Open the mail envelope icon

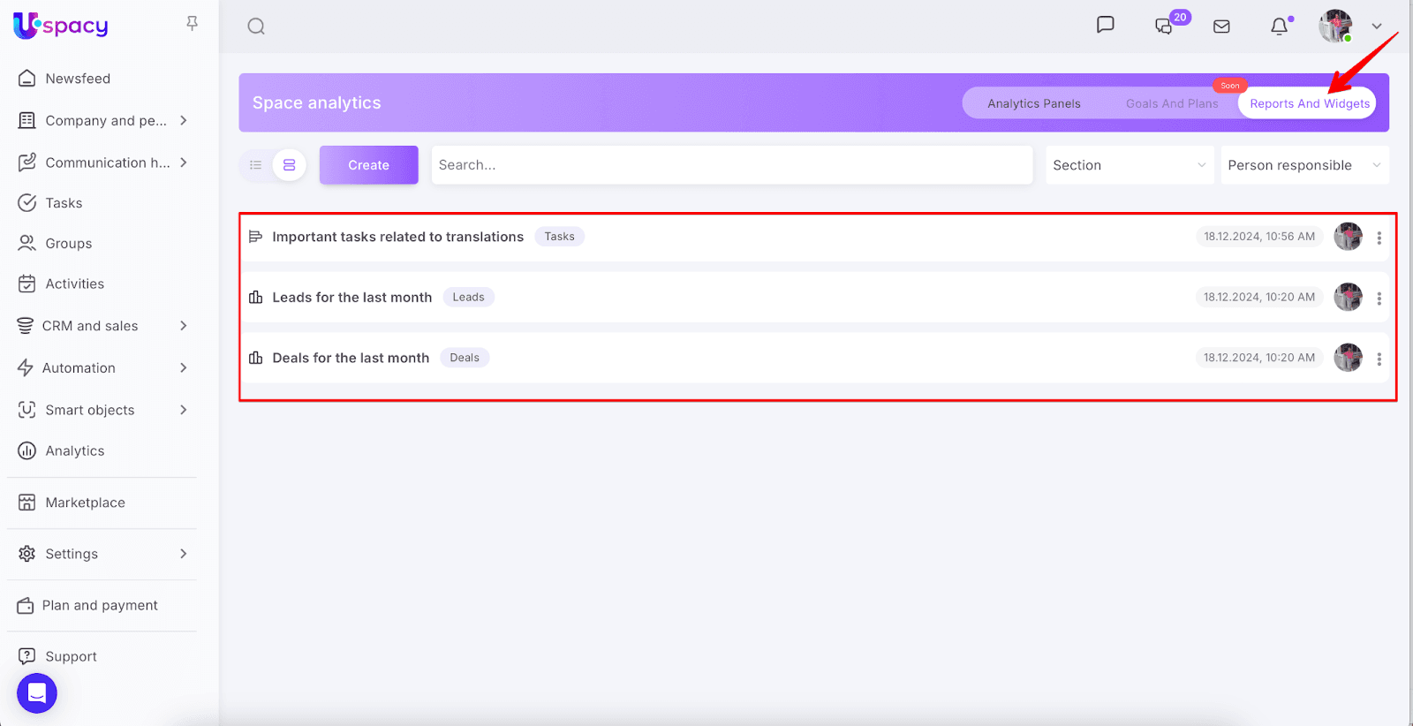click(1221, 26)
